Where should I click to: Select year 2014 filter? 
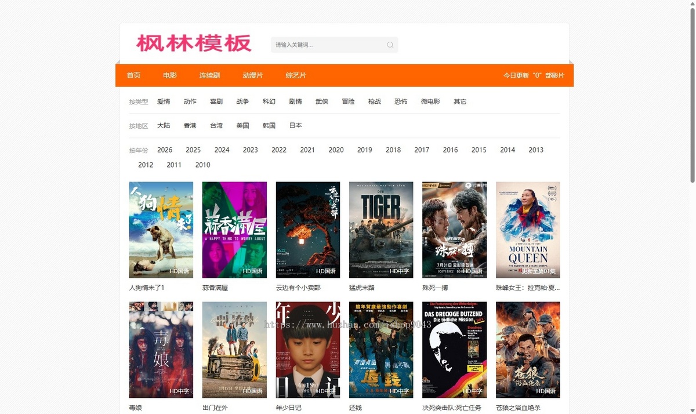pos(507,150)
